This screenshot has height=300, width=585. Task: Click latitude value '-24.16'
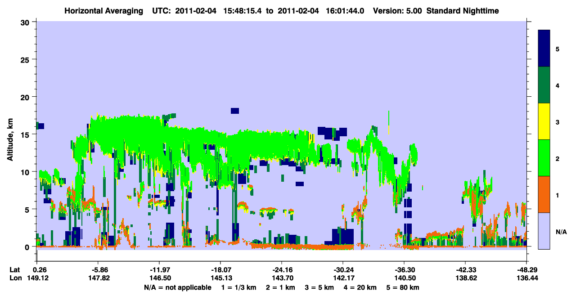coord(282,270)
